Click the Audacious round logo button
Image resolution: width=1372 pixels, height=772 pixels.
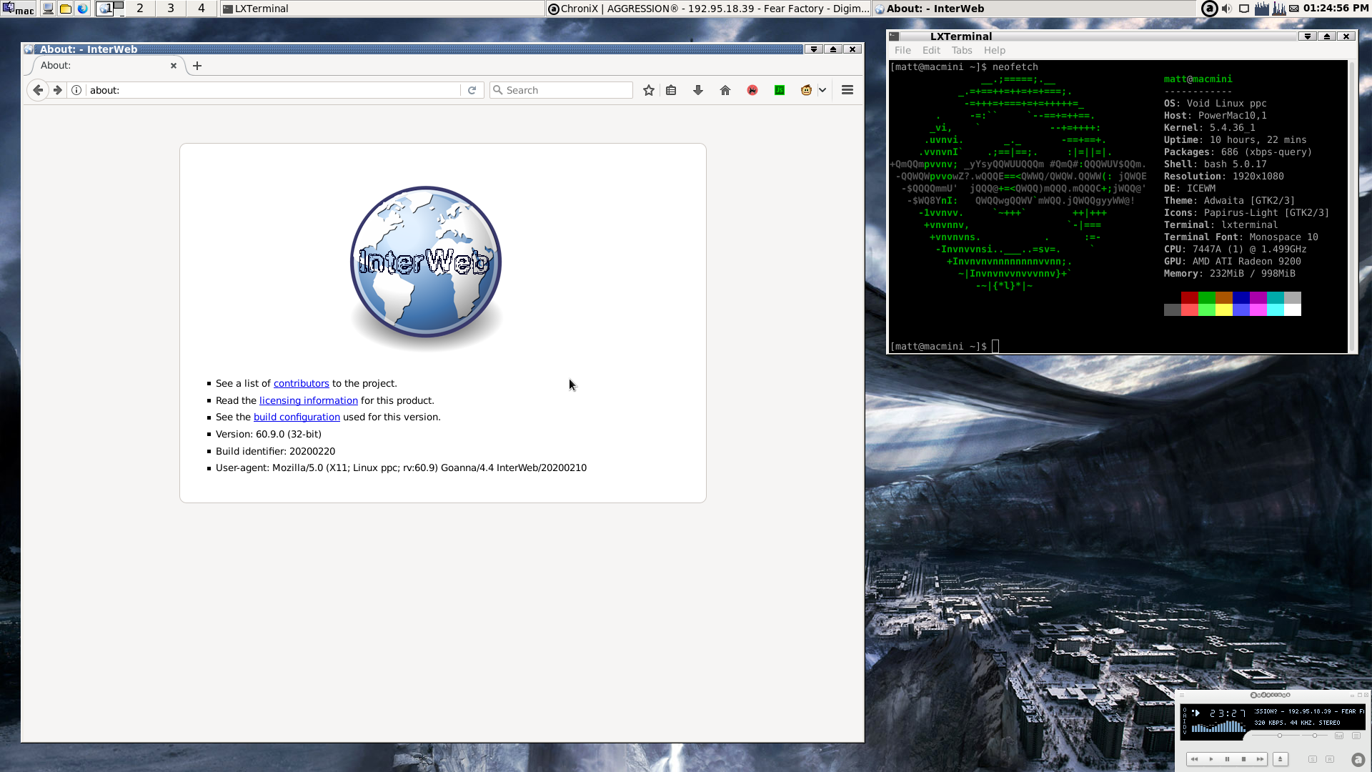coord(1358,760)
